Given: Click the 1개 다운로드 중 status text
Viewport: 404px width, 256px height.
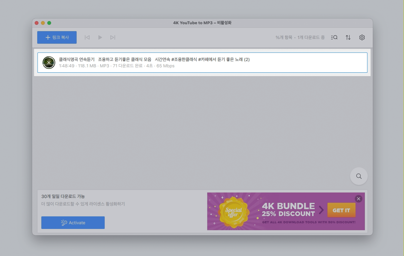Looking at the screenshot, I should [311, 37].
